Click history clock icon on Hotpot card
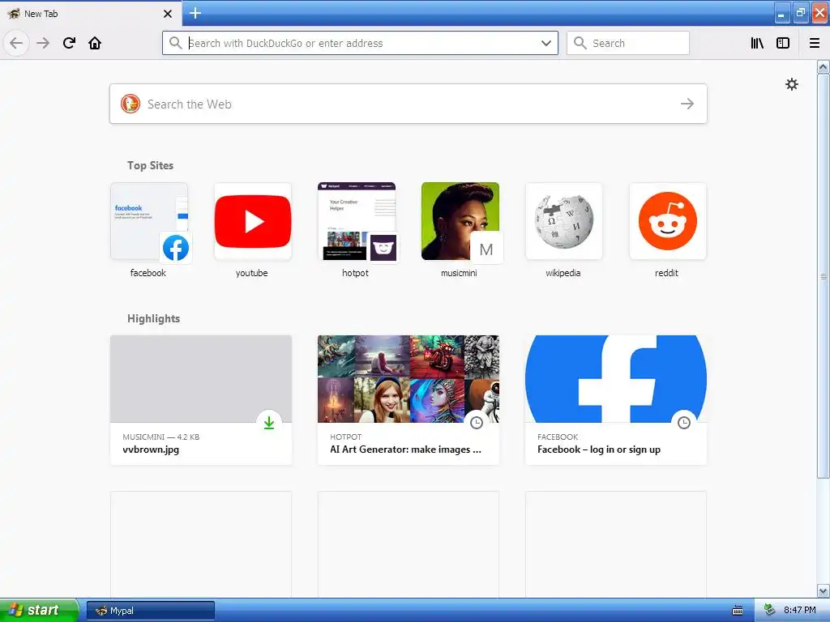Viewport: 830px width, 622px height. (477, 423)
